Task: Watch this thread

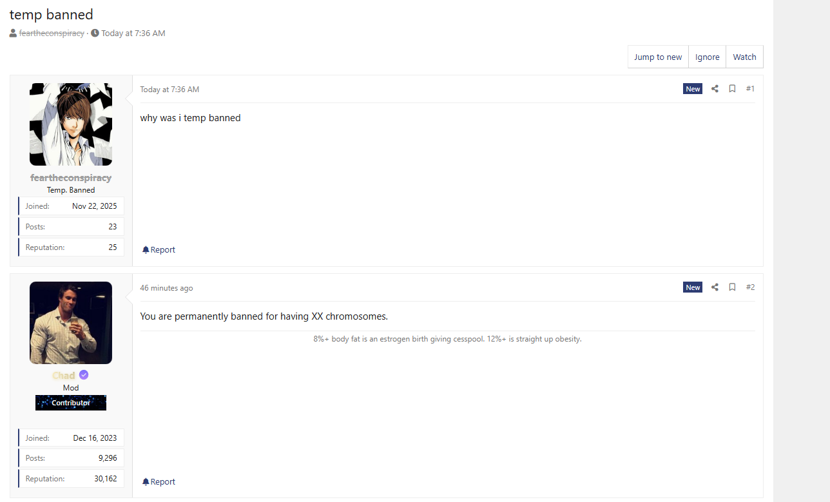Action: (x=744, y=57)
